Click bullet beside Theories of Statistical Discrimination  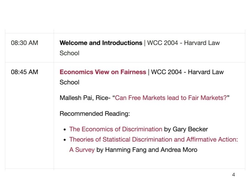tap(64, 140)
